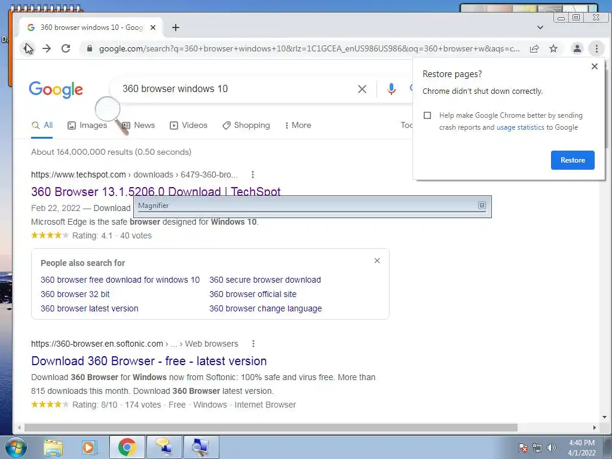Click the address bar URL
Viewport: 612px width, 459px height.
click(x=309, y=49)
